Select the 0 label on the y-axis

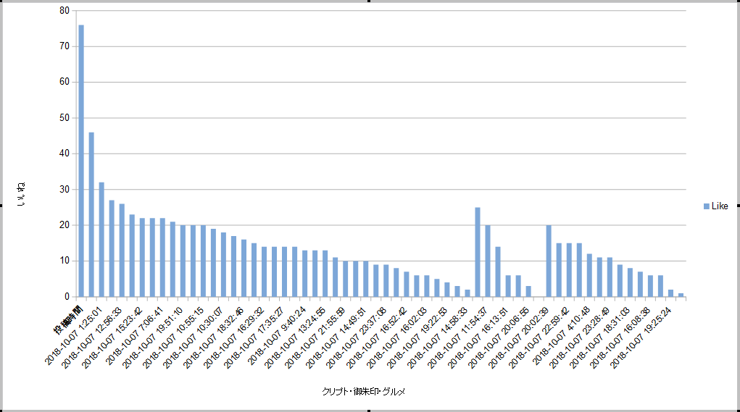(x=66, y=296)
